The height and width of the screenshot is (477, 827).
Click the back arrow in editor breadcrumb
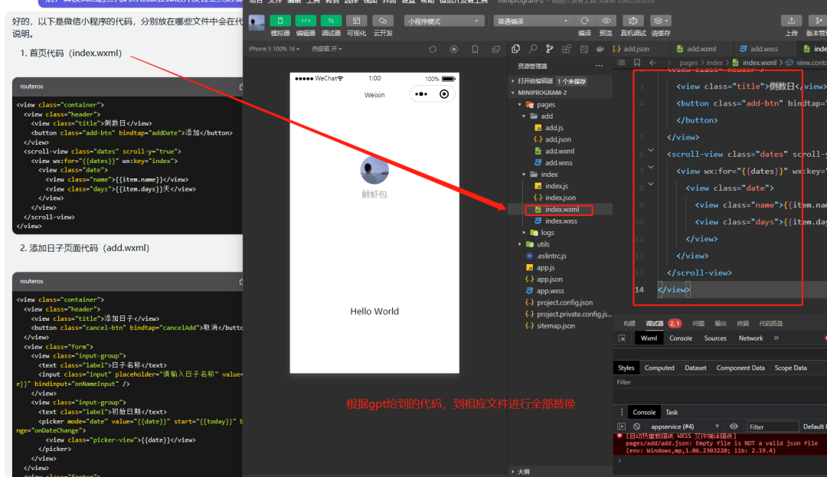click(x=653, y=63)
